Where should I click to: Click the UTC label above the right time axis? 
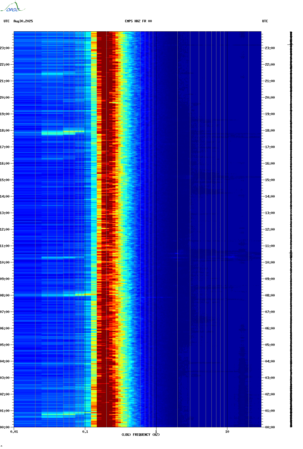pos(265,21)
